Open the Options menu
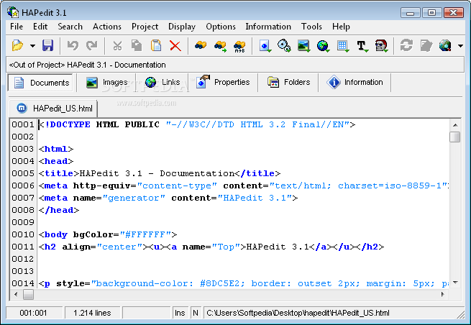The height and width of the screenshot is (325, 471). 221,27
